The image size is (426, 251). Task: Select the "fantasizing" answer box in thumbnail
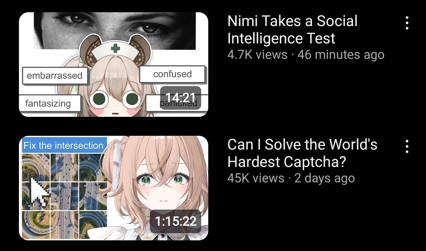pyautogui.click(x=49, y=103)
